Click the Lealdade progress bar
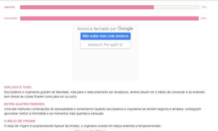The height and width of the screenshot is (131, 218). (109, 18)
